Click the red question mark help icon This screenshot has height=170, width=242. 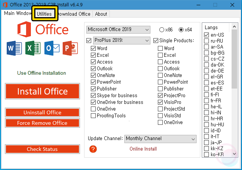coord(93,149)
